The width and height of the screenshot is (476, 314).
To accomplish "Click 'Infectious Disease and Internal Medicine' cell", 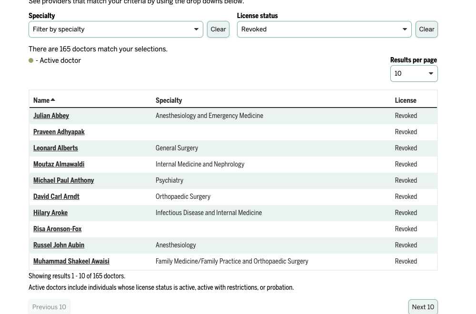I will pyautogui.click(x=209, y=213).
